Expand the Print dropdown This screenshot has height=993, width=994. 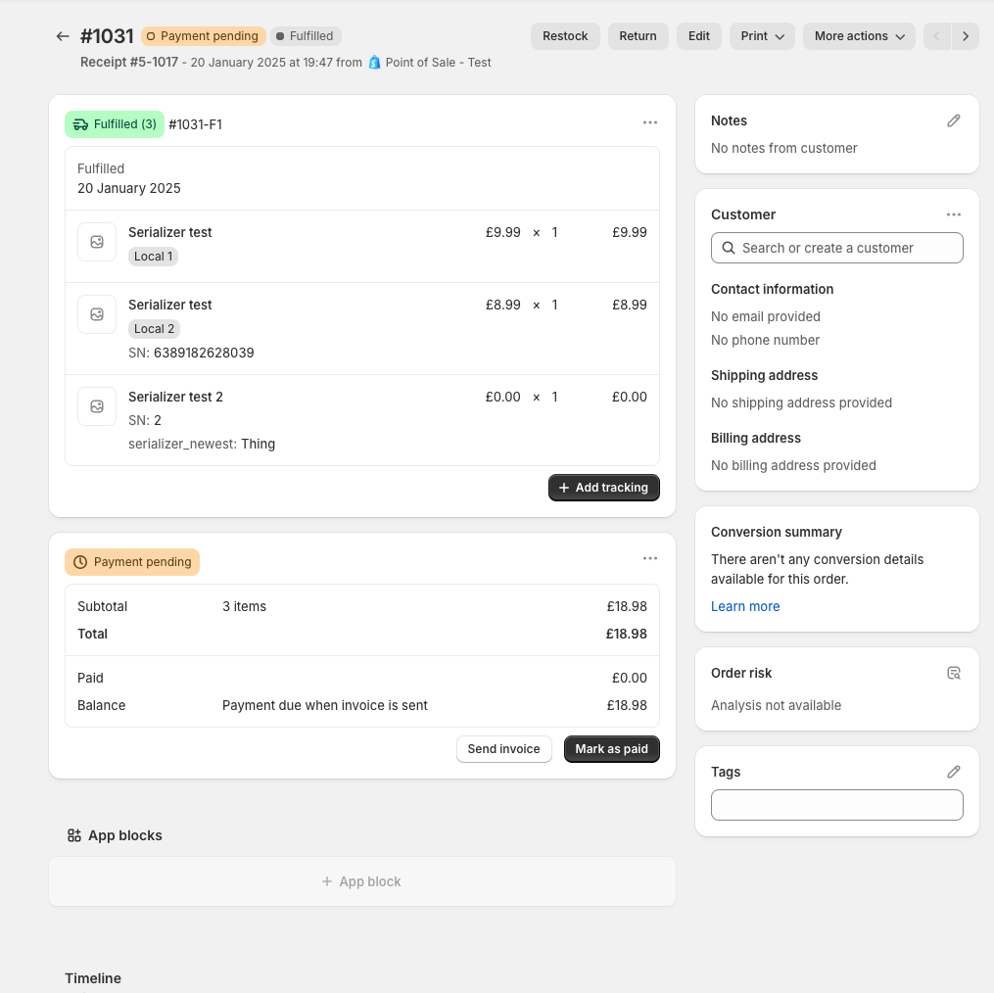[x=762, y=36]
